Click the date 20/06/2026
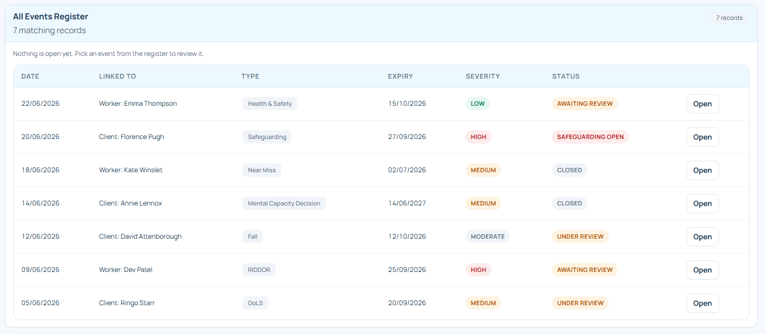The width and height of the screenshot is (765, 334). pos(40,137)
